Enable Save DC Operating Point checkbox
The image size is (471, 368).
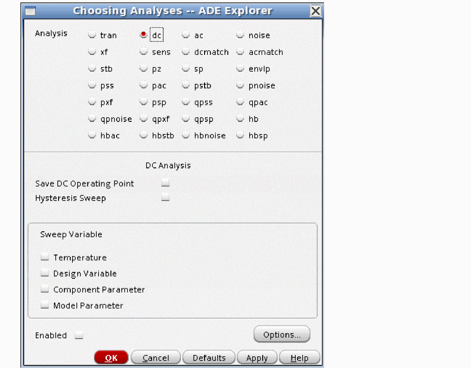coord(166,183)
